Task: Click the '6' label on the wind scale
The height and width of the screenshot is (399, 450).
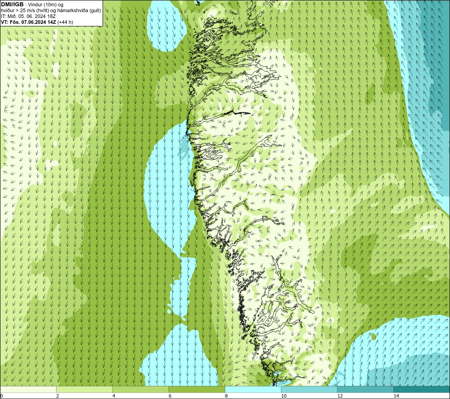Action: pyautogui.click(x=170, y=396)
